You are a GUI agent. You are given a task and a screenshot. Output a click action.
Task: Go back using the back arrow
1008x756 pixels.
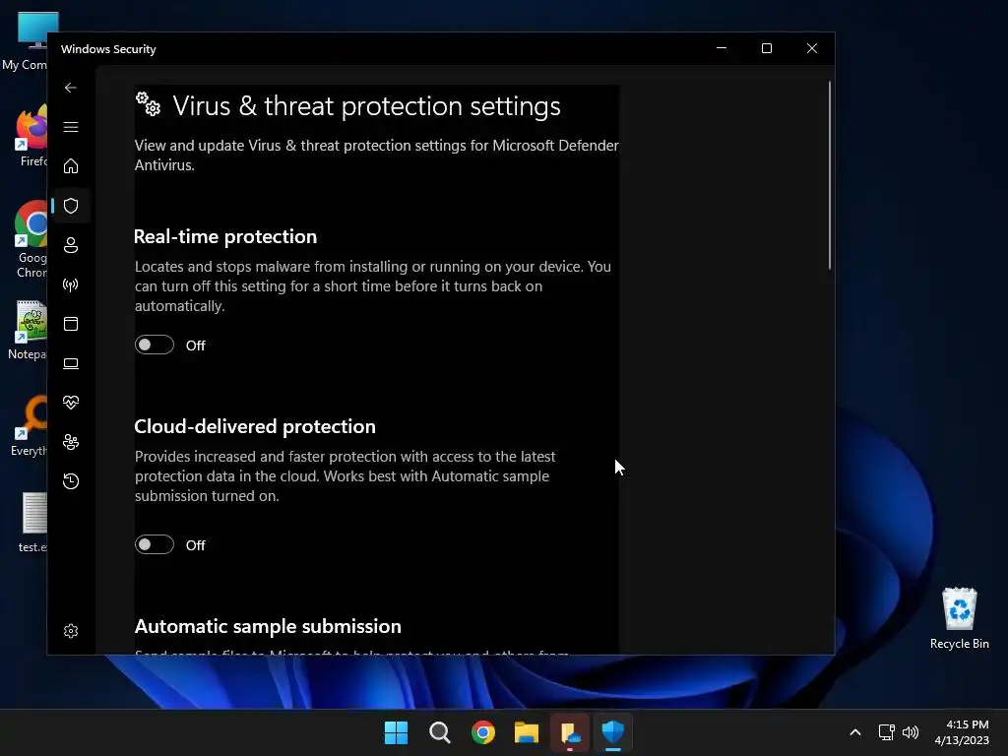[x=71, y=88]
